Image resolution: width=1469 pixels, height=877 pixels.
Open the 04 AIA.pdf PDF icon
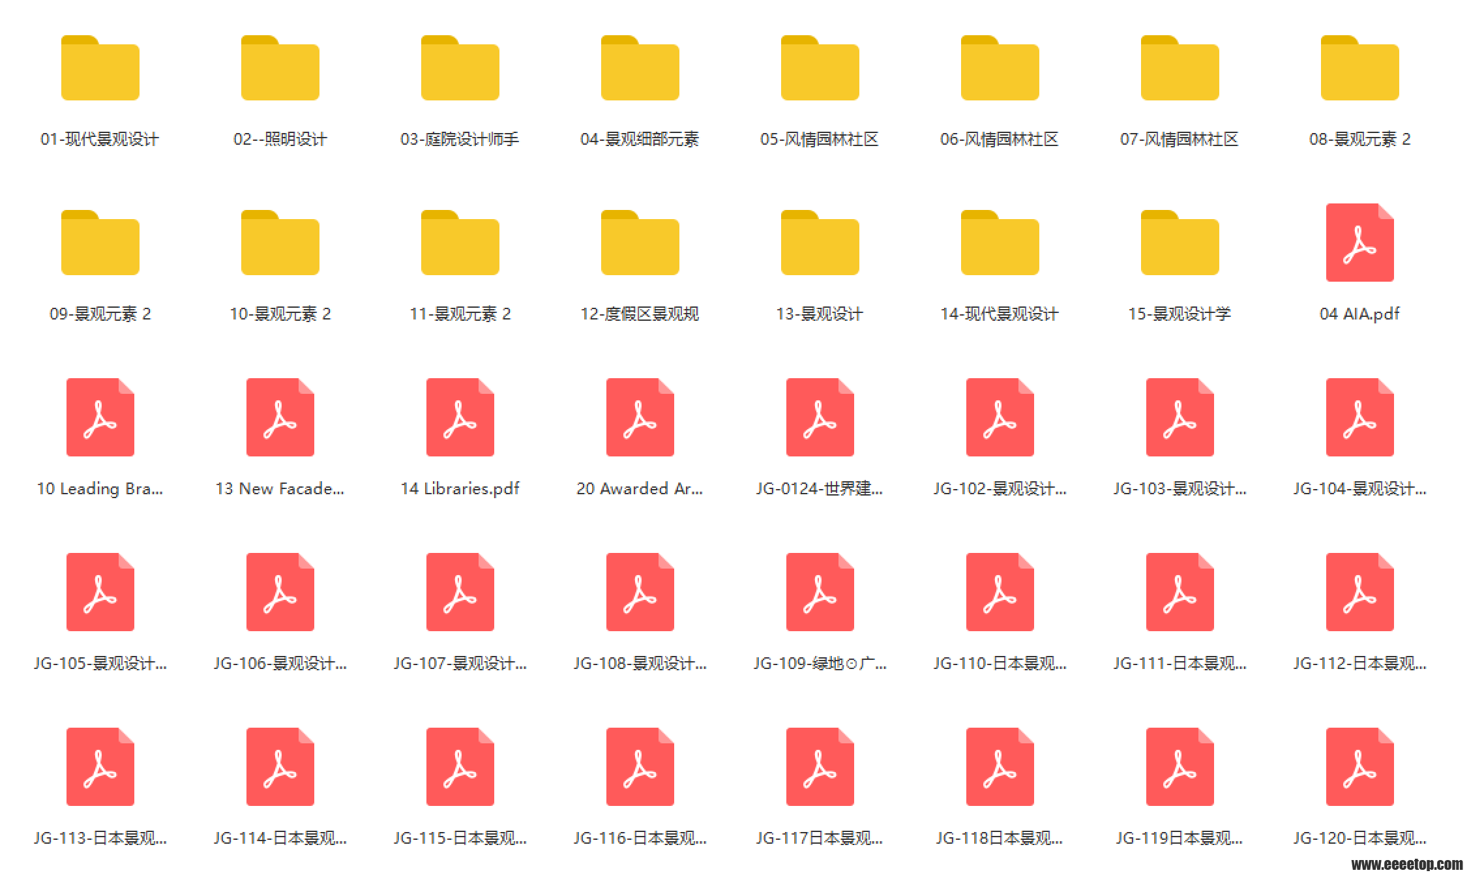coord(1359,243)
